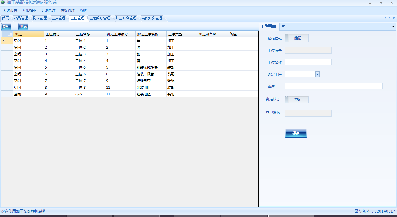Image resolution: width=397 pixels, height=217 pixels.
Task: Click the 删除 button
Action: click(x=23, y=27)
